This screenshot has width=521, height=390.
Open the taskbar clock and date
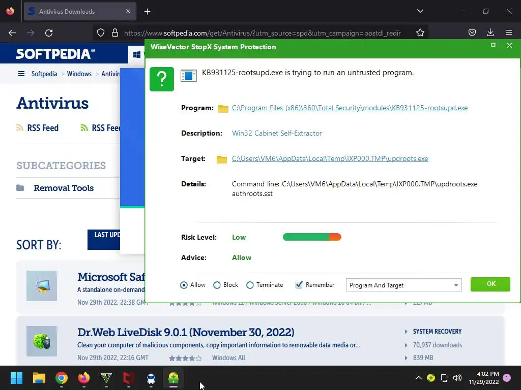point(484,378)
